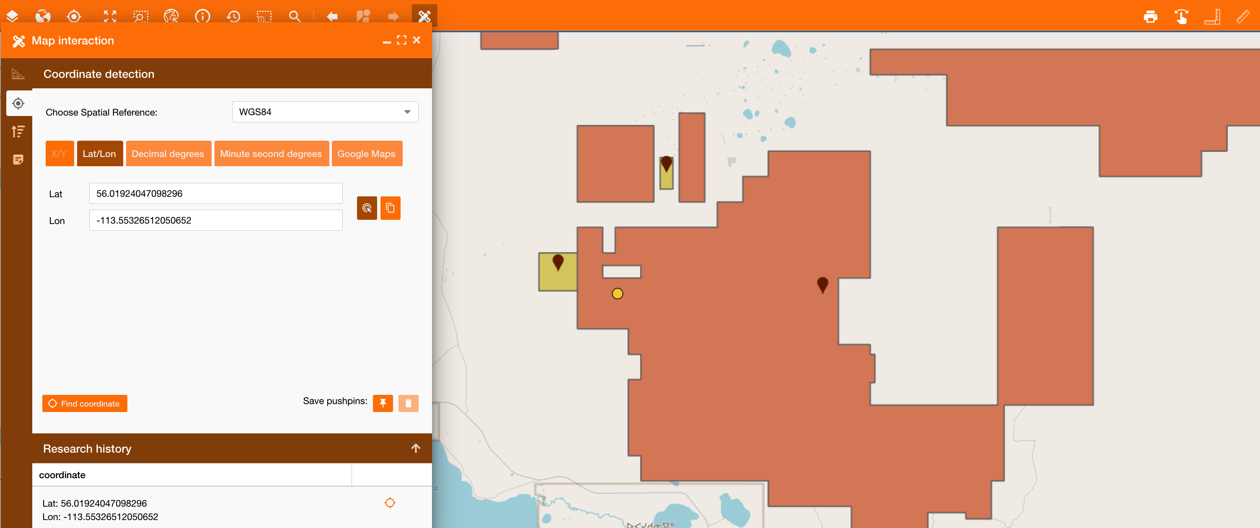Select the diagonal ruler measure tool
This screenshot has height=528, width=1260.
[1243, 16]
